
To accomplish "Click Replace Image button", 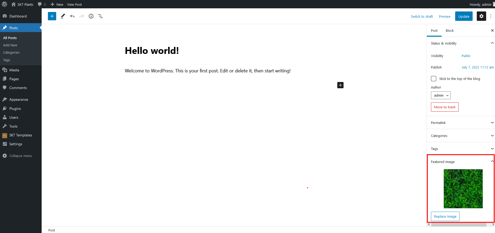I will click(445, 217).
